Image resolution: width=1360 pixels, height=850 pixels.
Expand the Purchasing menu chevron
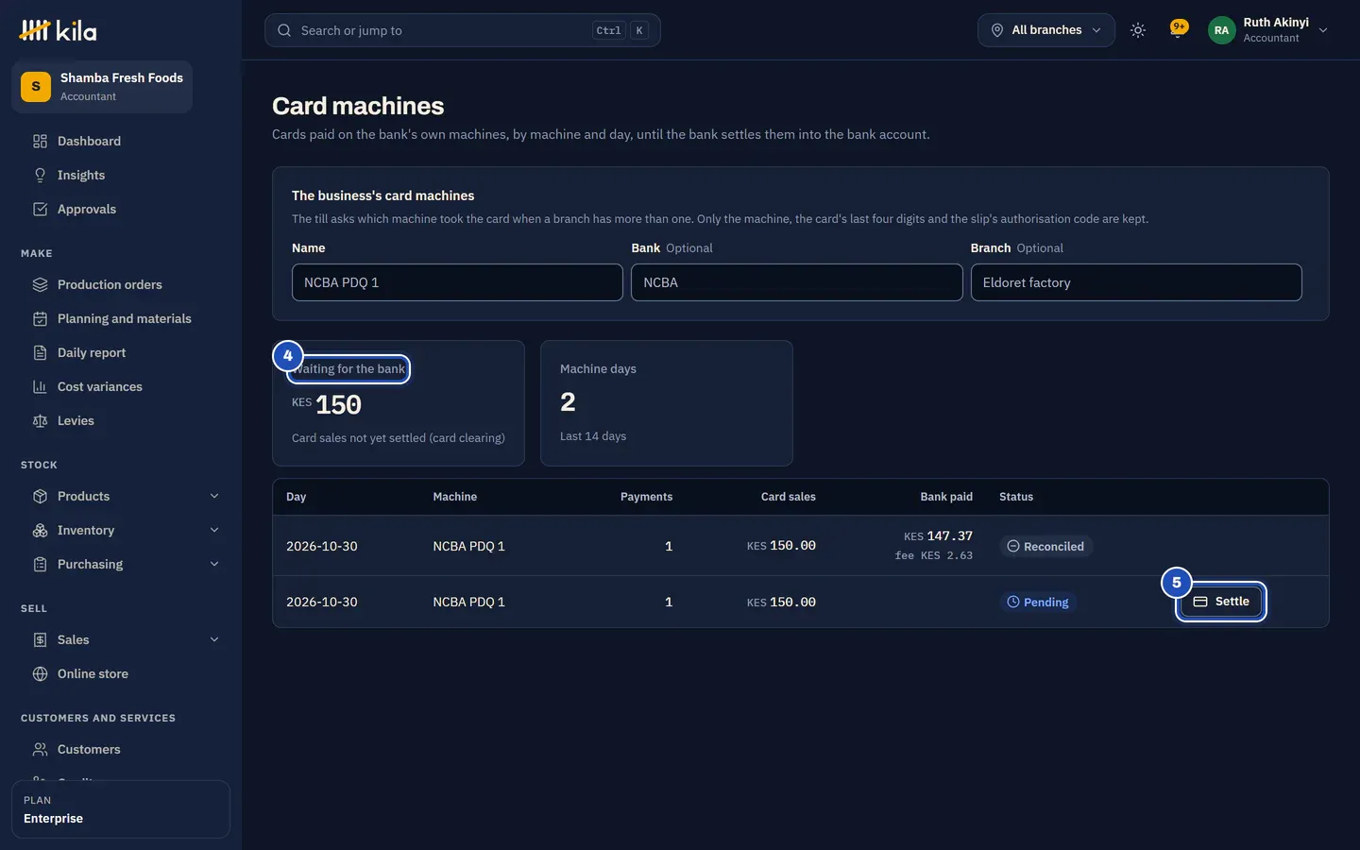(214, 564)
